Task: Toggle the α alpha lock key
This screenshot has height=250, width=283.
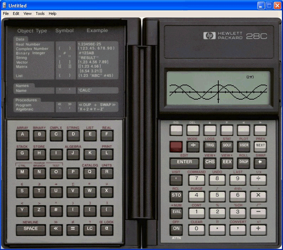Action: [x=107, y=230]
